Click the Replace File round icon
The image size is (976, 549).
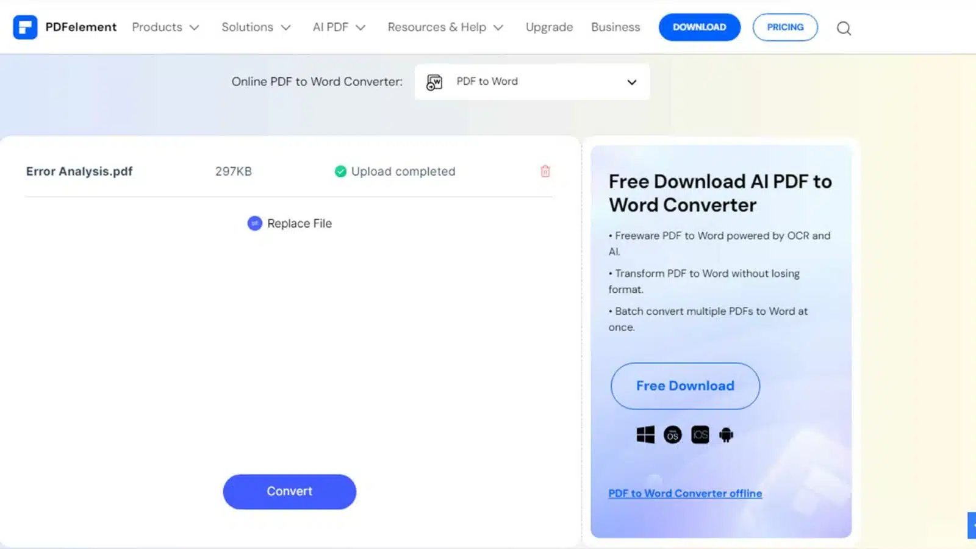[254, 223]
